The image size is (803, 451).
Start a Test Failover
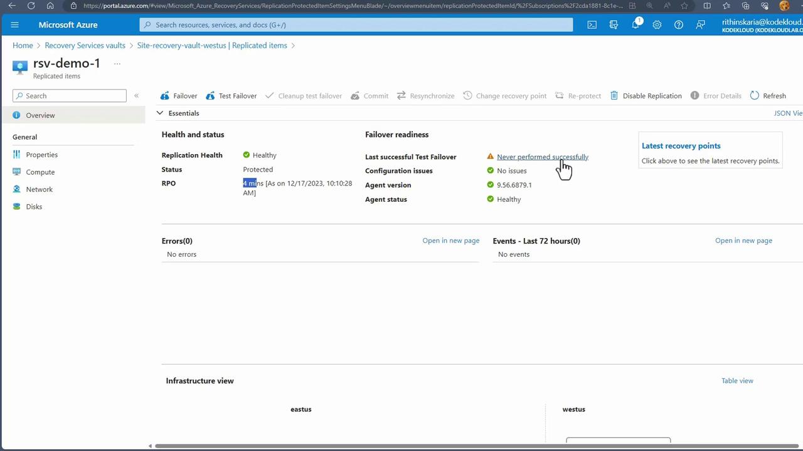click(231, 96)
